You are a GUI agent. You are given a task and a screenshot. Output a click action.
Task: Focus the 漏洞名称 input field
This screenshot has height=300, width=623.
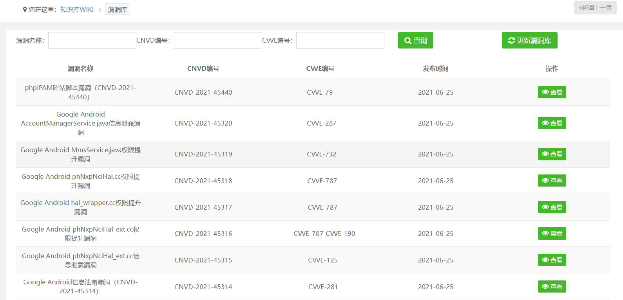92,40
